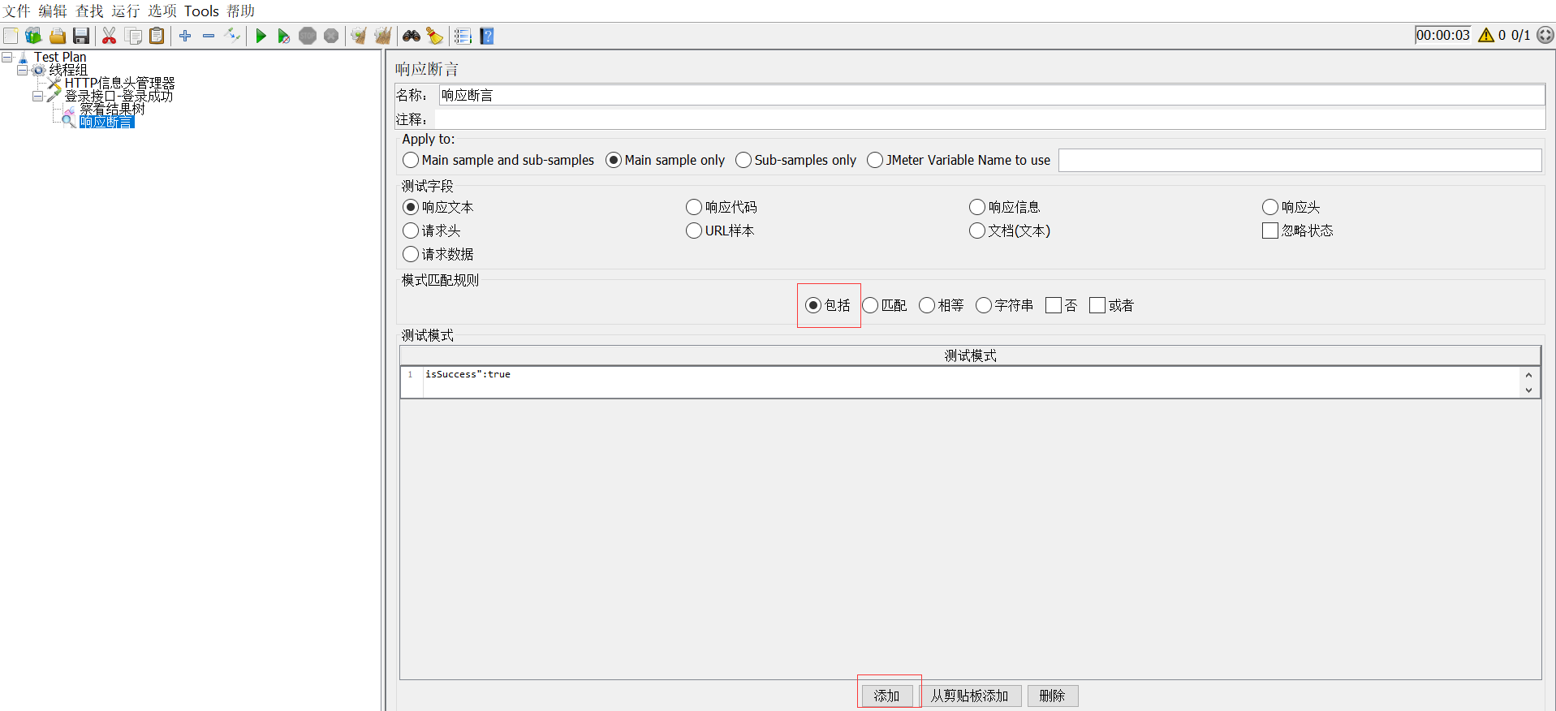Viewport: 1556px width, 711px height.
Task: Open the function helper dialog icon
Action: [463, 36]
